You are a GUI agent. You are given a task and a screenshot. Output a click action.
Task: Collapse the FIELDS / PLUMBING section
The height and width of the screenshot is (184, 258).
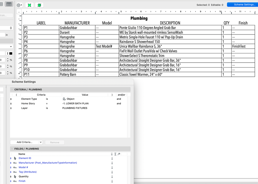click(x=12, y=149)
